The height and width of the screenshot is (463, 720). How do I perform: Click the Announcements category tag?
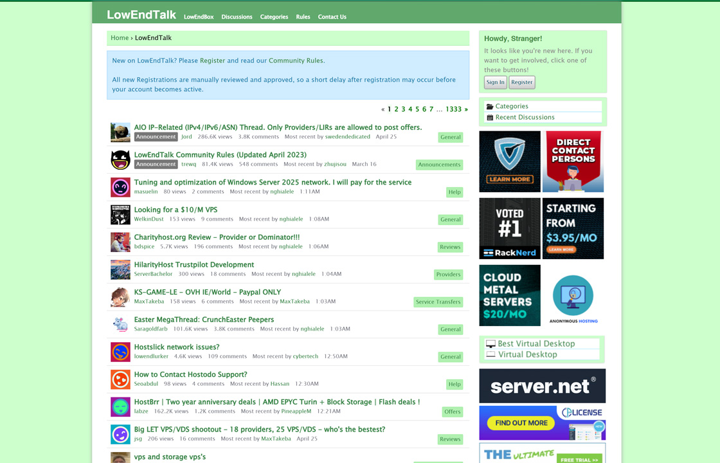click(440, 165)
